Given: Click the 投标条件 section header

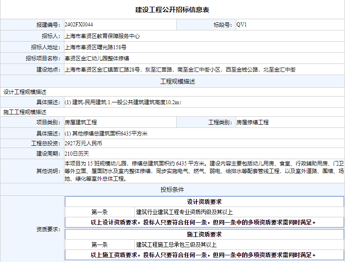Looking at the screenshot, I should [x=172, y=190].
